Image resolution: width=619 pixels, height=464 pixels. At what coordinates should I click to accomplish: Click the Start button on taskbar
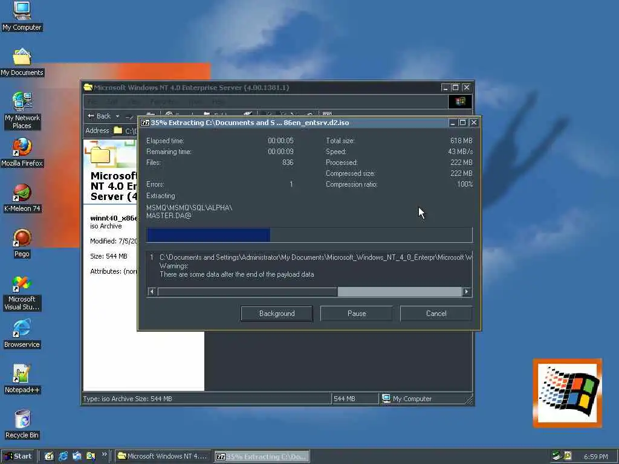[x=18, y=456]
